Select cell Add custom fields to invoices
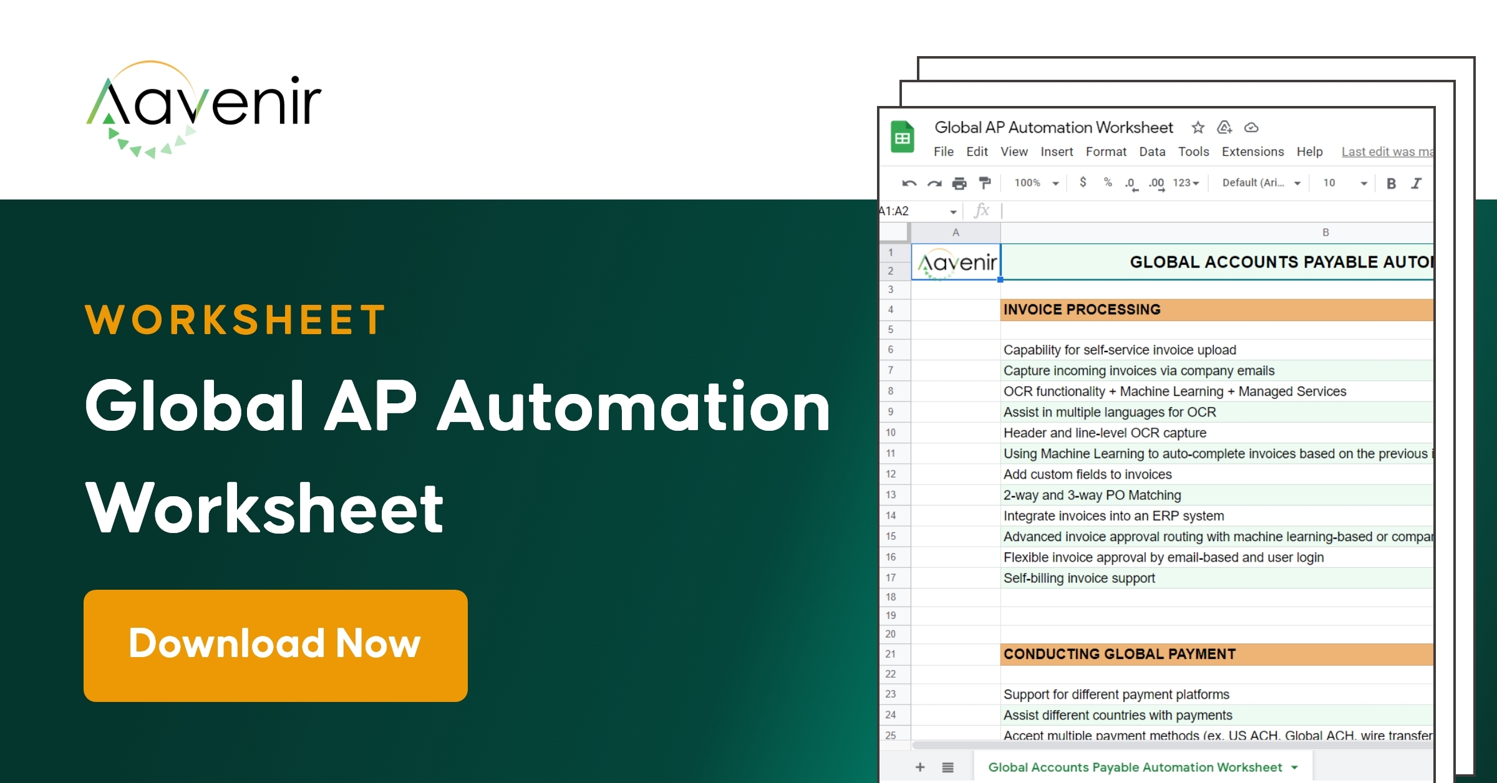 pyautogui.click(x=1217, y=474)
